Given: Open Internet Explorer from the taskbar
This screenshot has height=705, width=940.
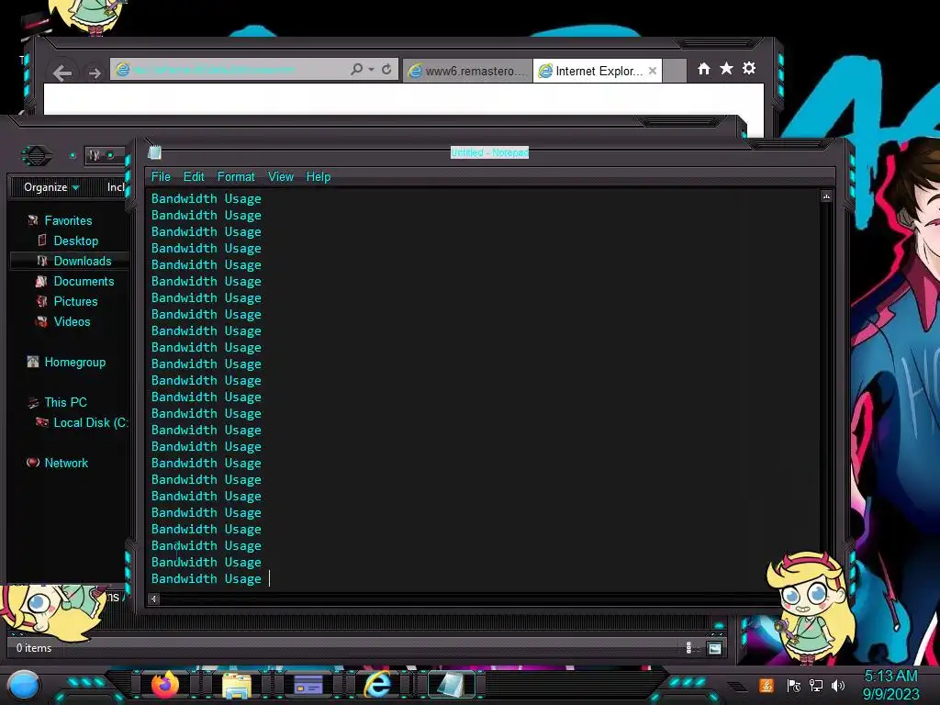Looking at the screenshot, I should click(379, 685).
